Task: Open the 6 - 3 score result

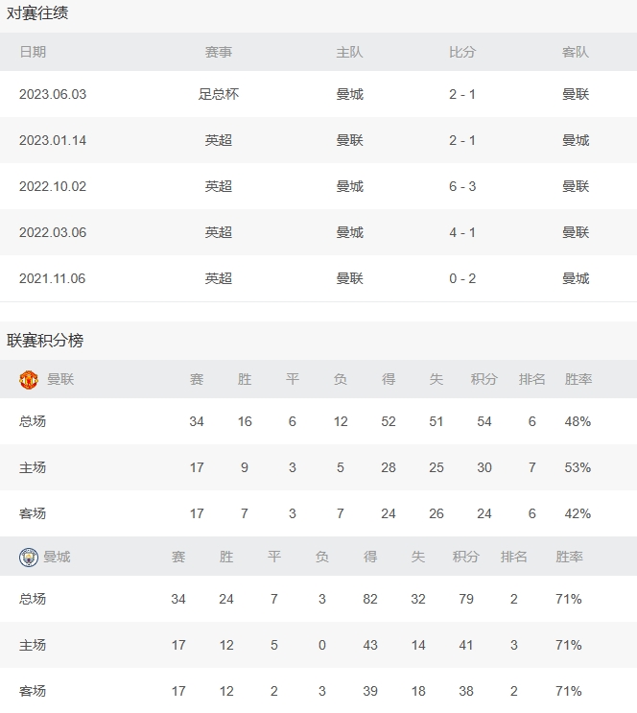Action: coord(462,186)
